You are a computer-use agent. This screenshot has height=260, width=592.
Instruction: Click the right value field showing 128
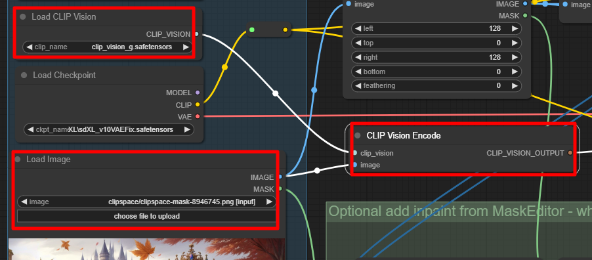(x=436, y=57)
